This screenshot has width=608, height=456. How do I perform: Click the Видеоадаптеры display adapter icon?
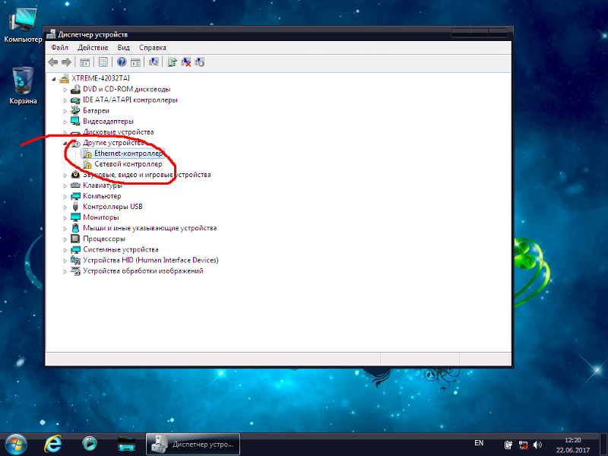[x=75, y=122]
